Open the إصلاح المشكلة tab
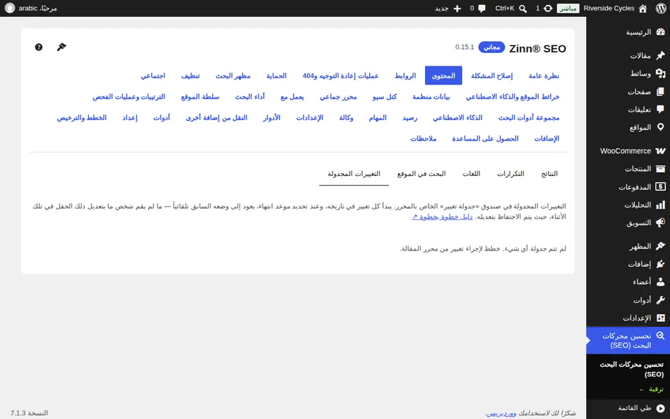Image resolution: width=670 pixels, height=419 pixels. coord(492,75)
